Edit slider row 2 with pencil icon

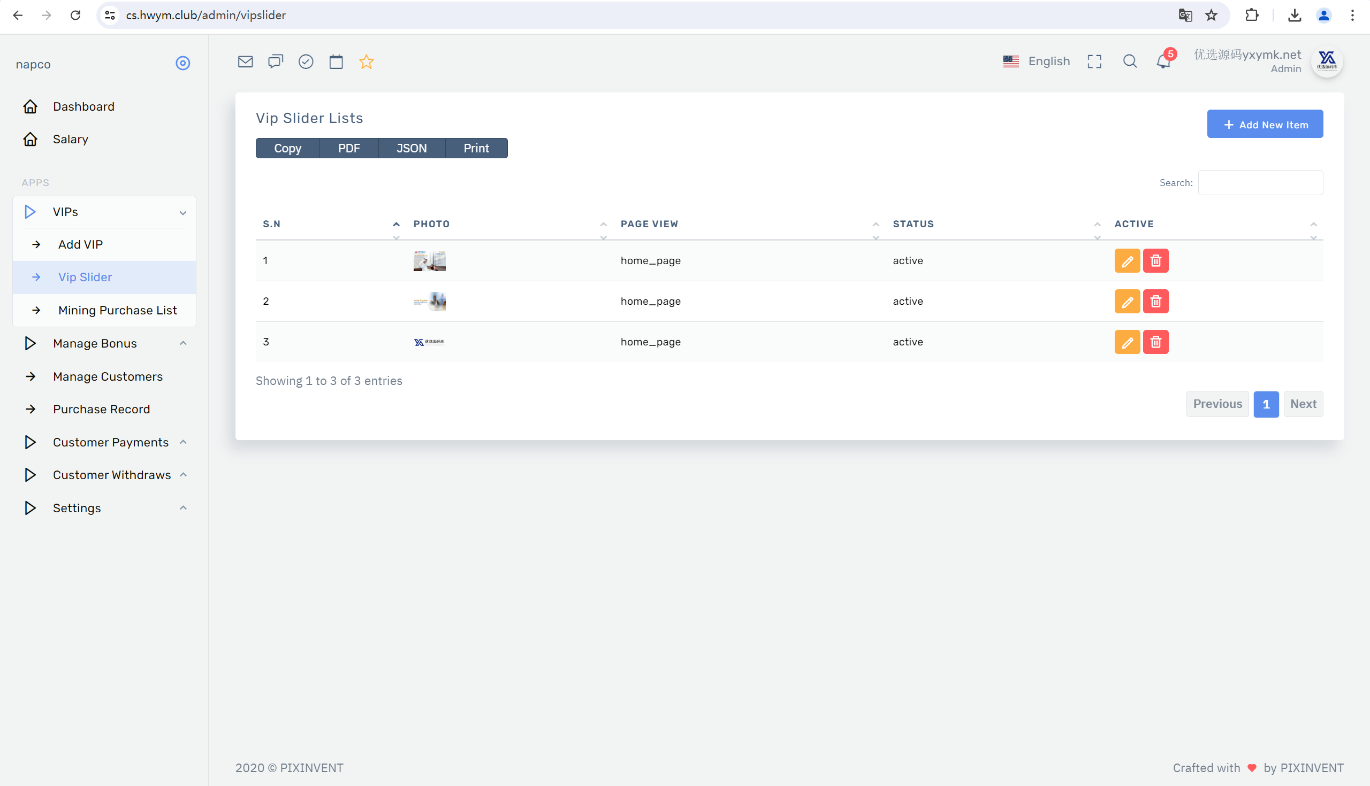(x=1127, y=301)
